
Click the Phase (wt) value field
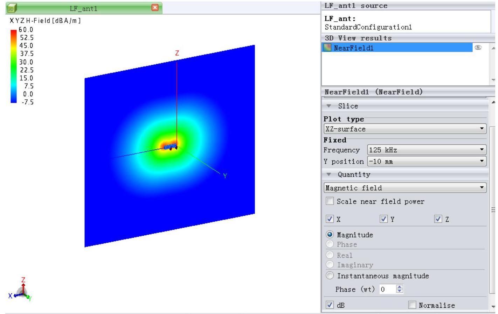tap(387, 289)
